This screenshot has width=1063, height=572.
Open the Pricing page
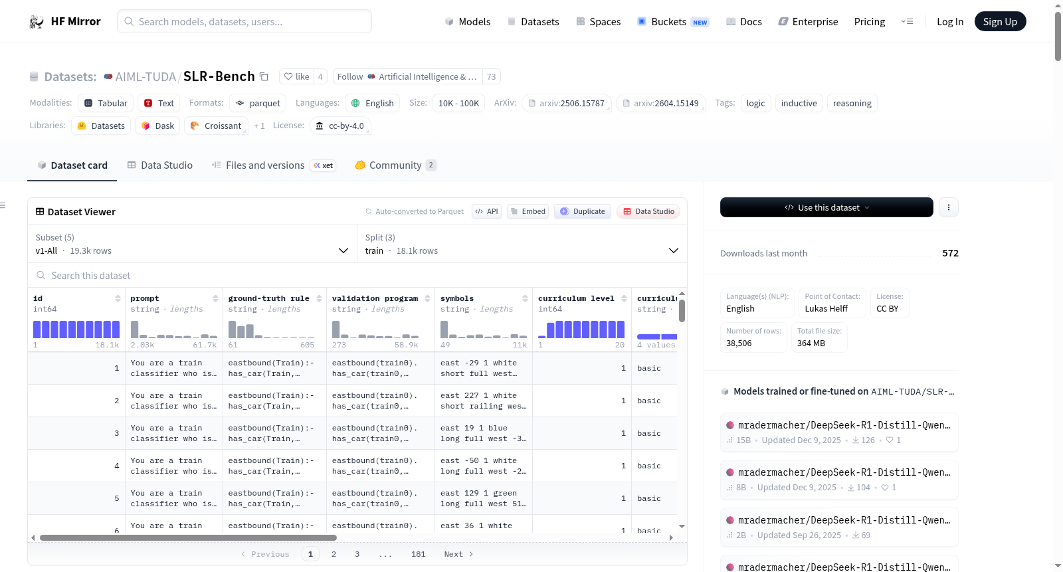pos(870,22)
